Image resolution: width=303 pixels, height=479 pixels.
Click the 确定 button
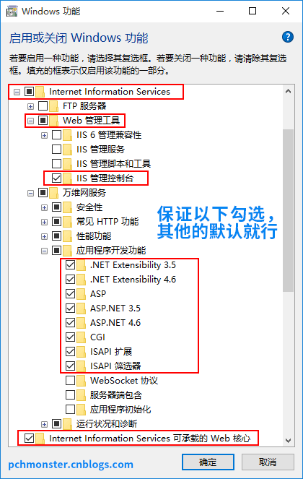tap(208, 462)
